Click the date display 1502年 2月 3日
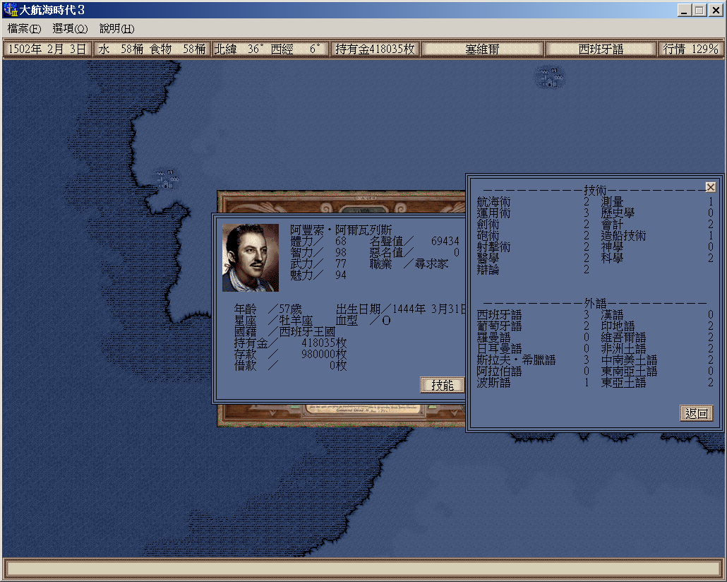 click(x=47, y=49)
